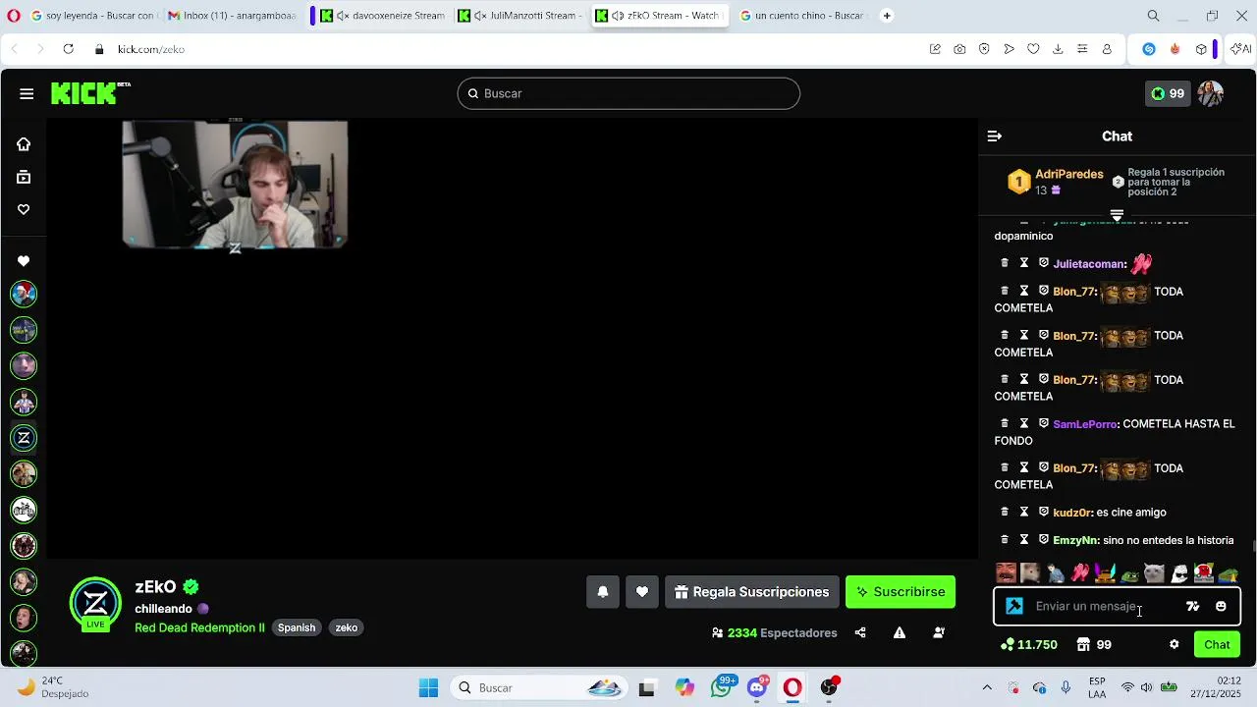Open the Browse icon in left sidebar

pos(24,178)
